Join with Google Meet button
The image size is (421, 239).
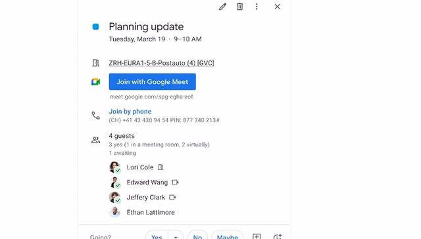(152, 81)
